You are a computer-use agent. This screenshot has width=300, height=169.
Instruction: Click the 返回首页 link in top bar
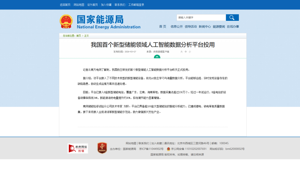tap(65, 5)
